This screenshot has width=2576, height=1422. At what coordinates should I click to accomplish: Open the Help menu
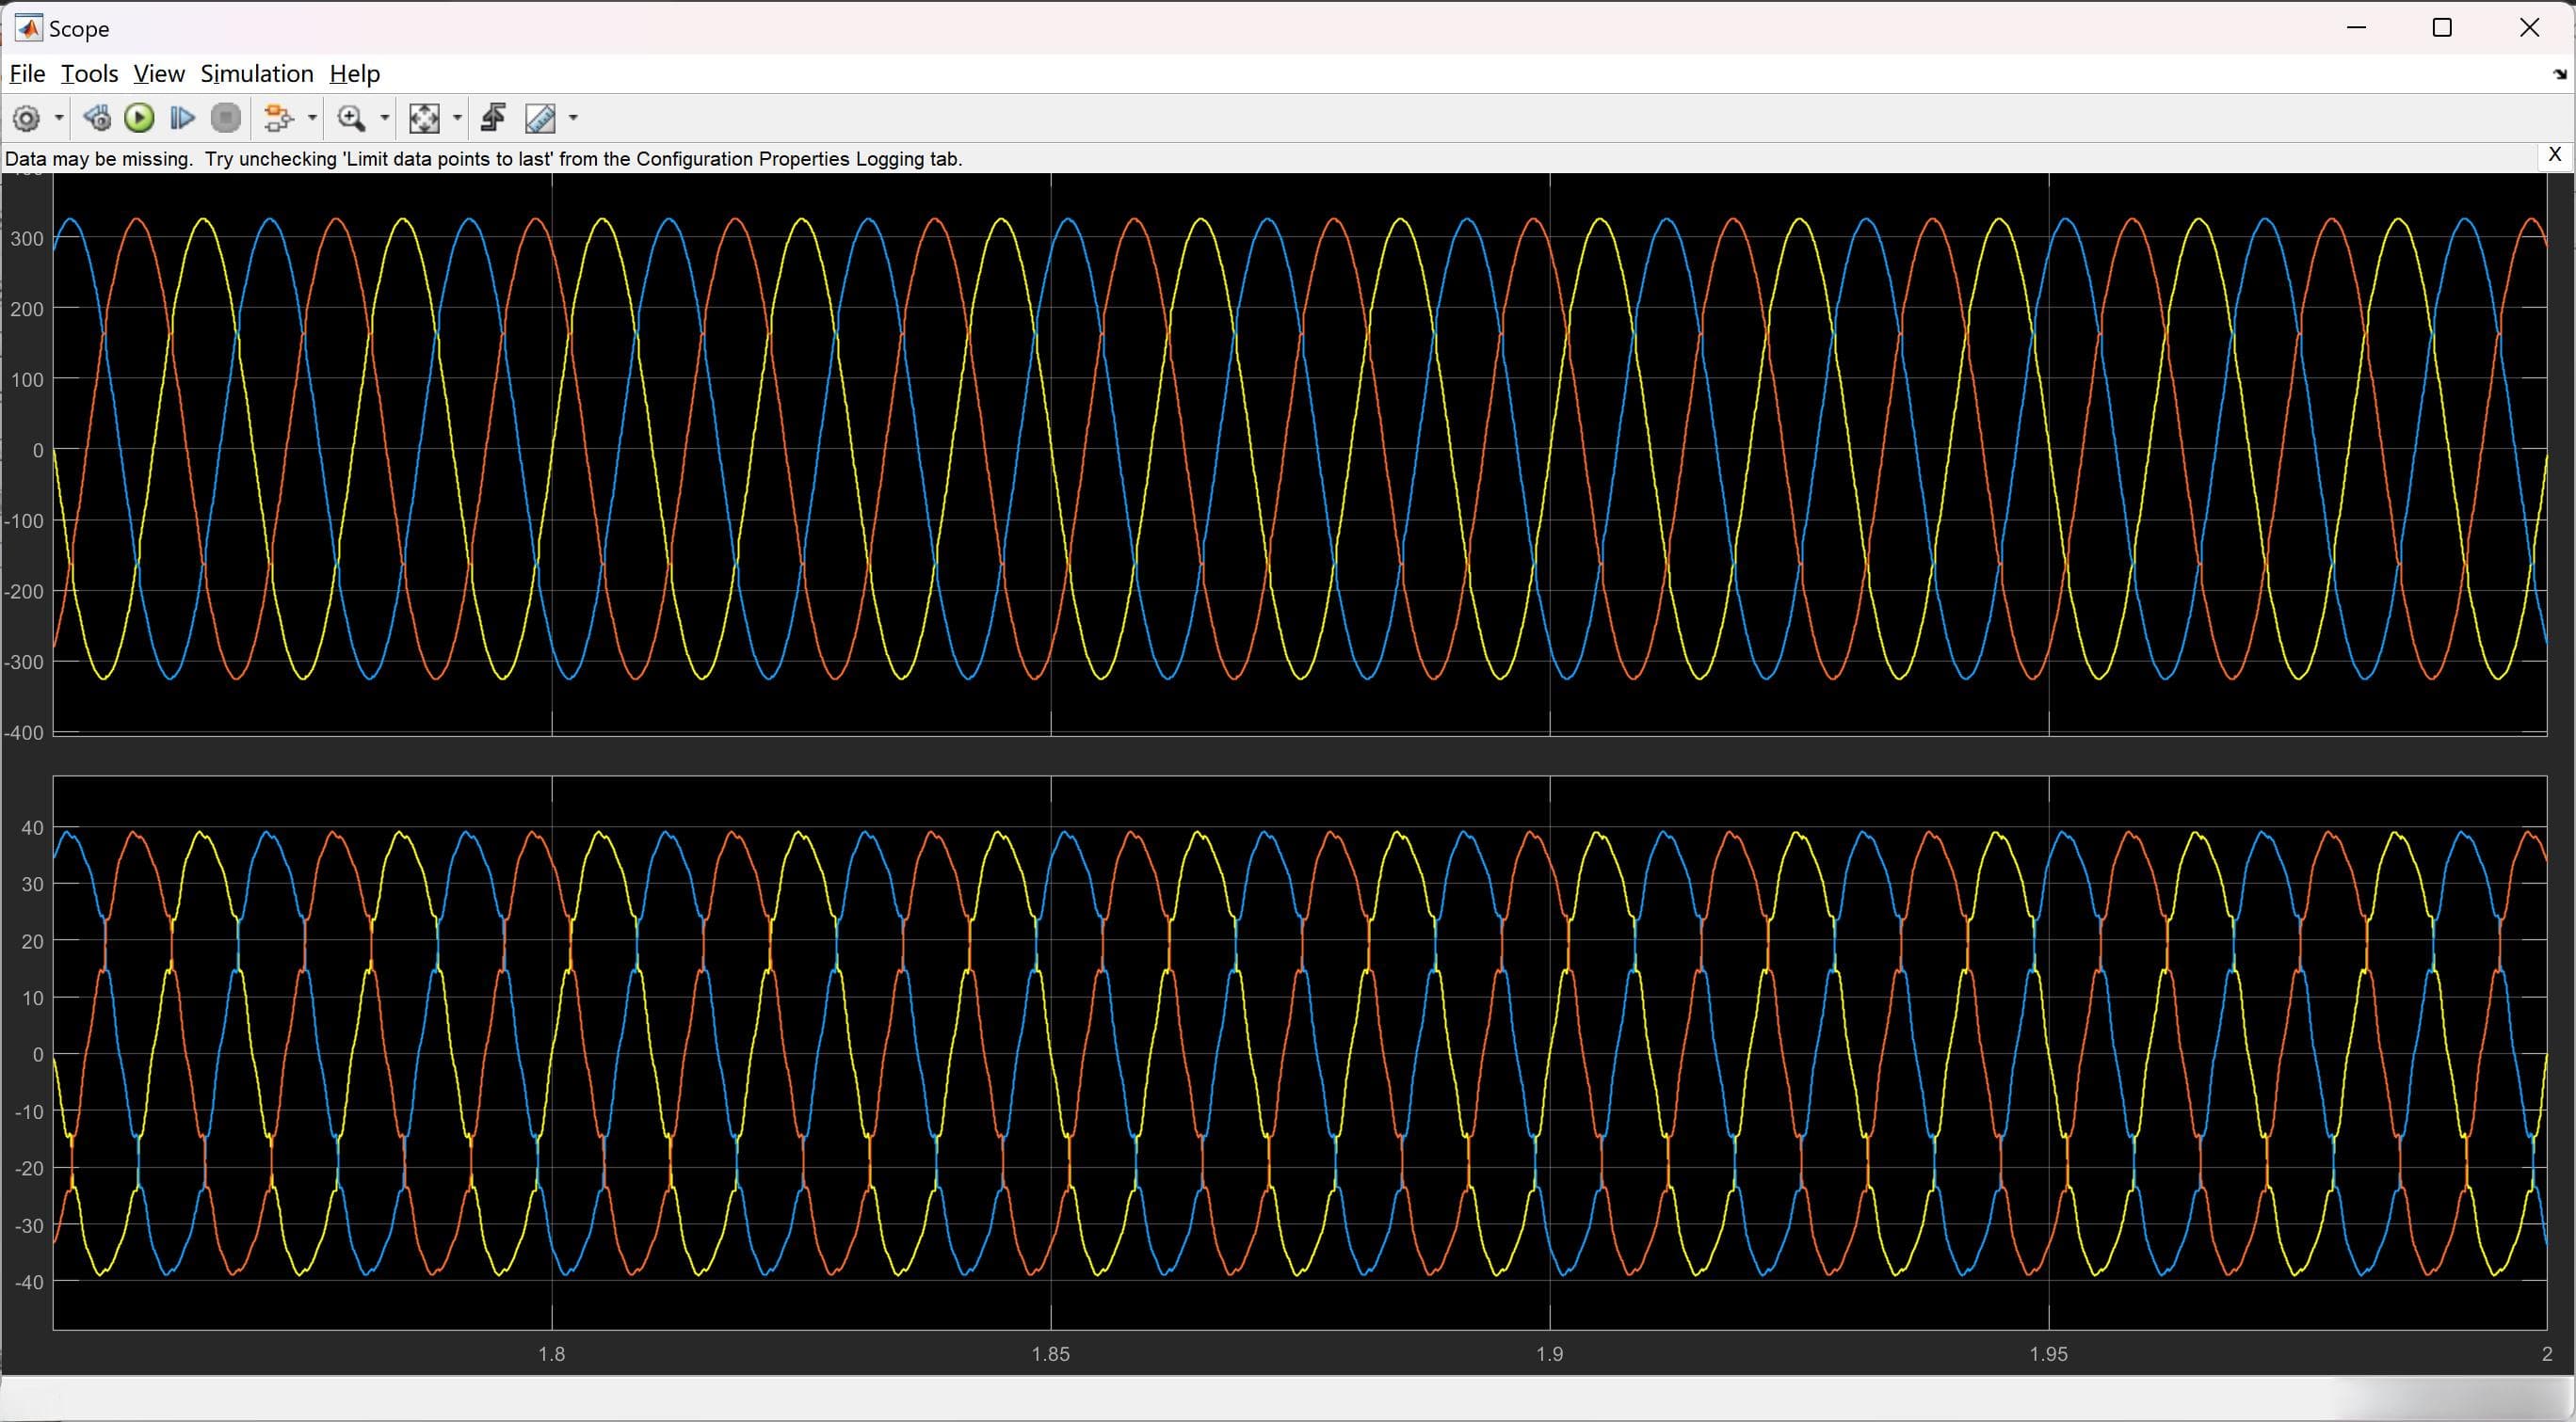click(x=355, y=74)
